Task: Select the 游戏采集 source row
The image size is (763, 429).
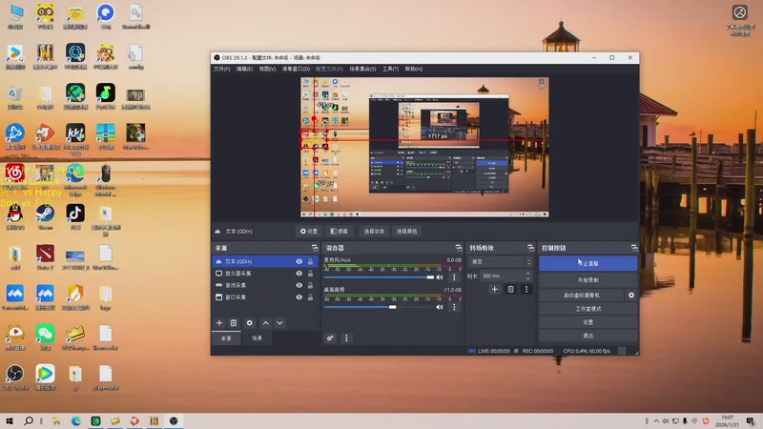Action: coord(265,285)
